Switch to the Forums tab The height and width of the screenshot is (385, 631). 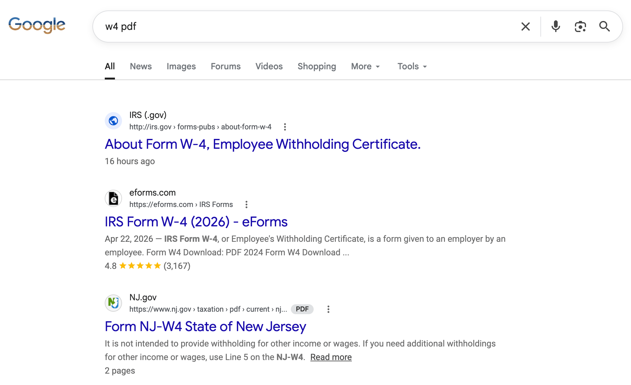[226, 67]
